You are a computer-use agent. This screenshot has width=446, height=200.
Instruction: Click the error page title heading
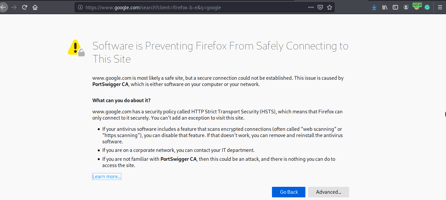[220, 52]
